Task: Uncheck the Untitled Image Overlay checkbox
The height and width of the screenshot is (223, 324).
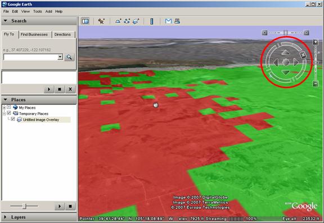Action: click(13, 119)
